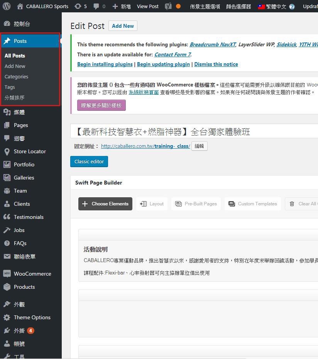Click the plus icon for 新增
Viewport: 318px width, 359px height.
(115, 7)
